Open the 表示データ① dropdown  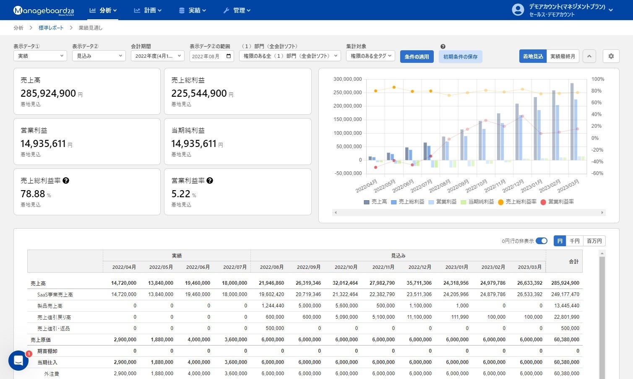point(40,56)
